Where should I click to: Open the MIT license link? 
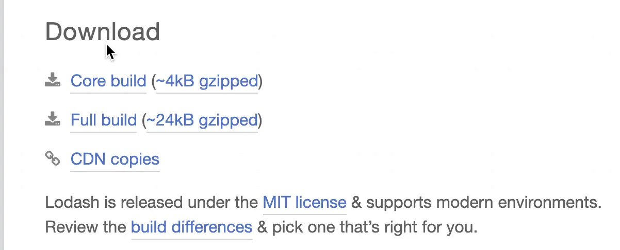[x=304, y=202]
